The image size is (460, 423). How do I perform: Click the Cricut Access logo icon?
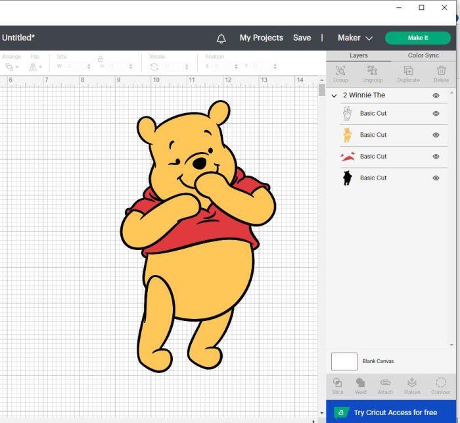point(341,412)
